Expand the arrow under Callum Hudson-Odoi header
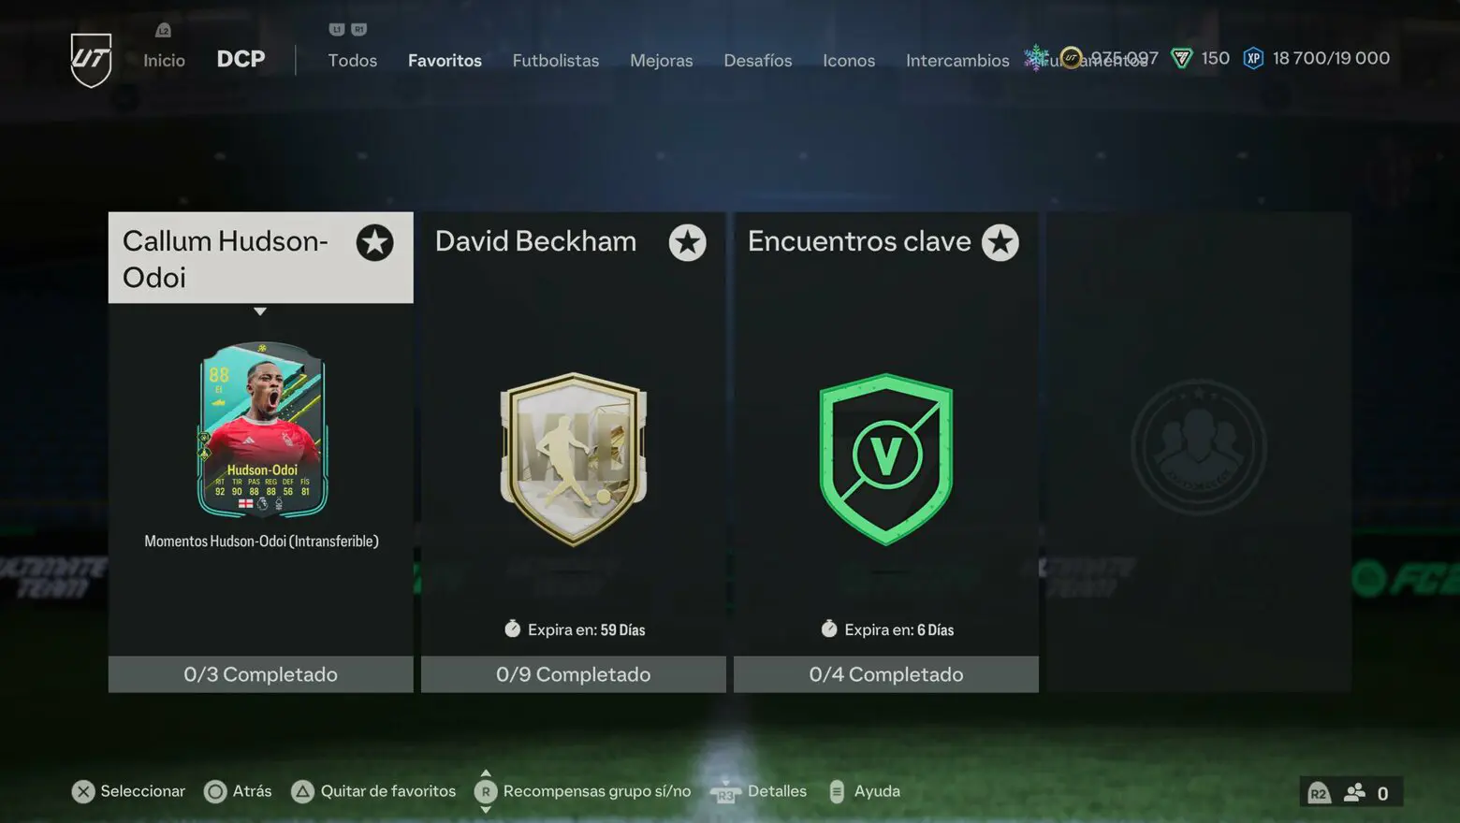Viewport: 1460px width, 823px height. point(260,311)
